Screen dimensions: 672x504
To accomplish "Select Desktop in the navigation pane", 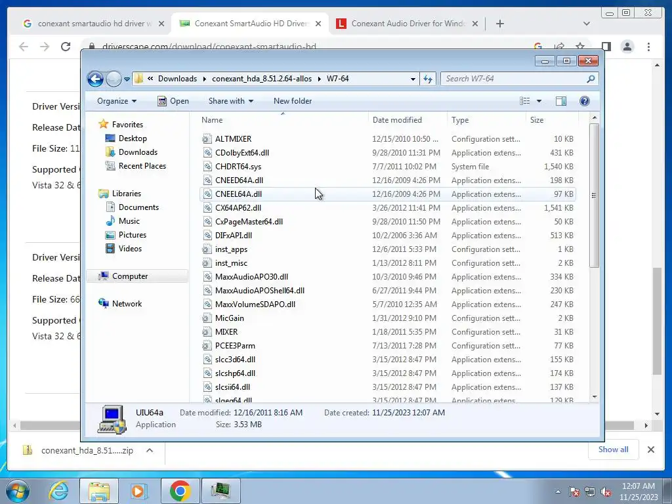I will [133, 138].
